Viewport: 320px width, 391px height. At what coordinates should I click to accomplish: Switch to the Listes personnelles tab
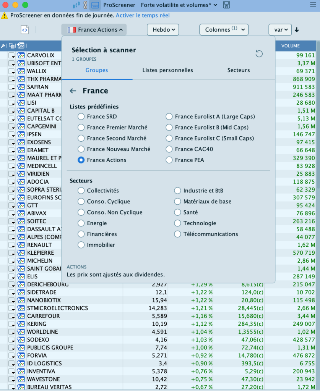coord(167,70)
